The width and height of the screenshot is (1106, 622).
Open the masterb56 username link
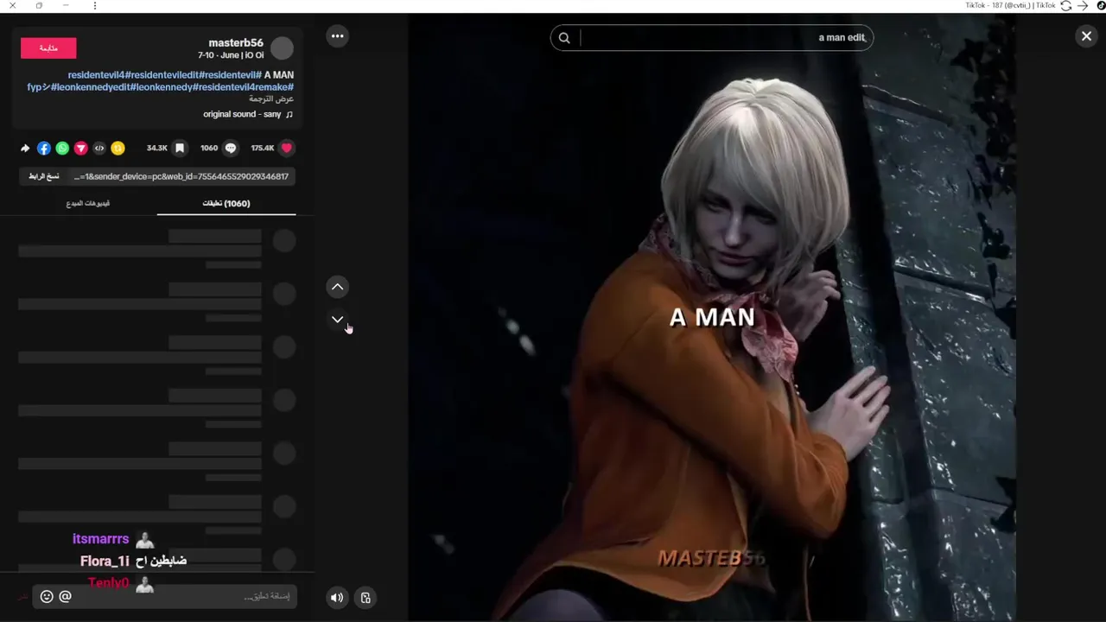(236, 43)
